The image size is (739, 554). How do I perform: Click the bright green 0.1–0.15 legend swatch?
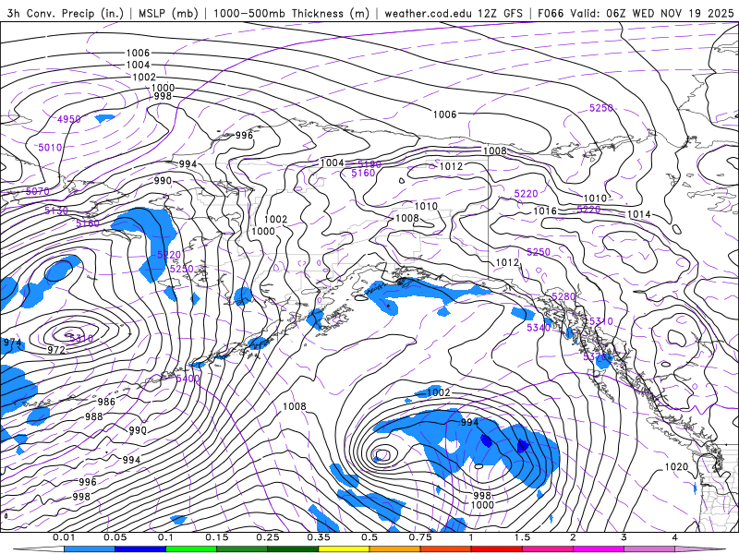click(191, 549)
